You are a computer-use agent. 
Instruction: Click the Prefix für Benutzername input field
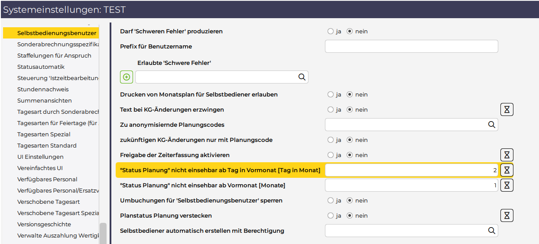pyautogui.click(x=411, y=46)
